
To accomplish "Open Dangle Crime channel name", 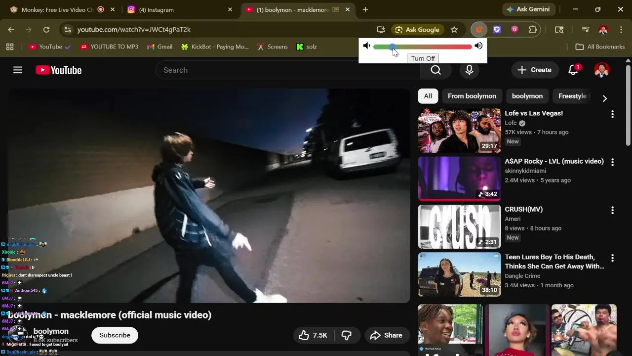I will (x=522, y=276).
